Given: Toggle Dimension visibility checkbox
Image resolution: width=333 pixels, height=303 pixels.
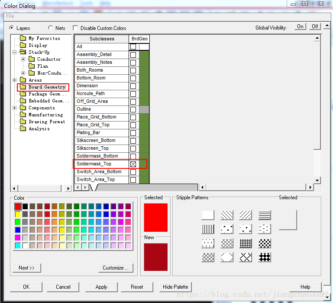Looking at the screenshot, I should [x=133, y=86].
